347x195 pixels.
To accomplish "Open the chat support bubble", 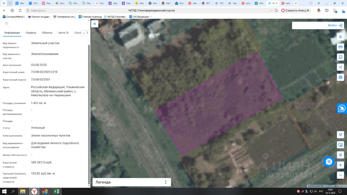I will pyautogui.click(x=329, y=162).
